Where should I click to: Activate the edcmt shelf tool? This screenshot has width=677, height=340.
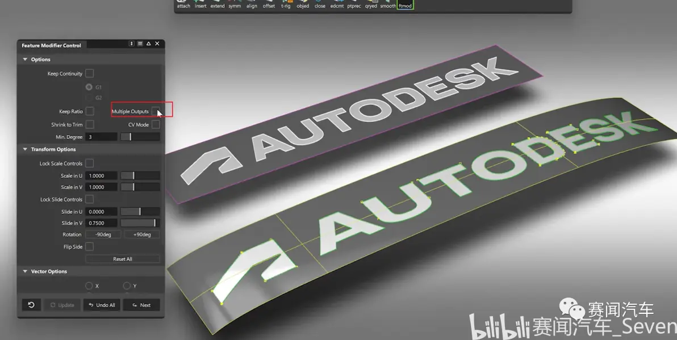[x=337, y=5]
